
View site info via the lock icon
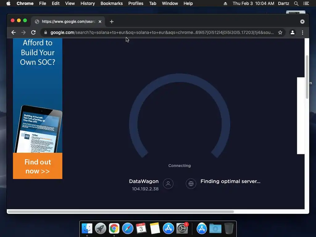[x=46, y=32]
